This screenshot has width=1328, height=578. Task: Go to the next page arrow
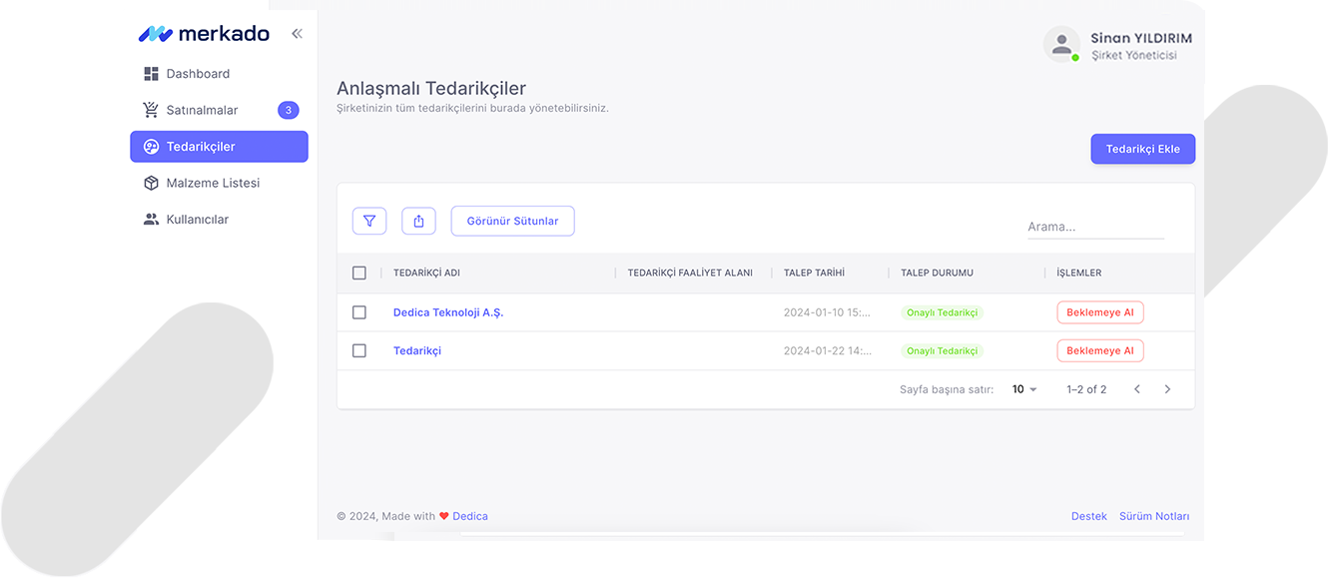tap(1167, 389)
